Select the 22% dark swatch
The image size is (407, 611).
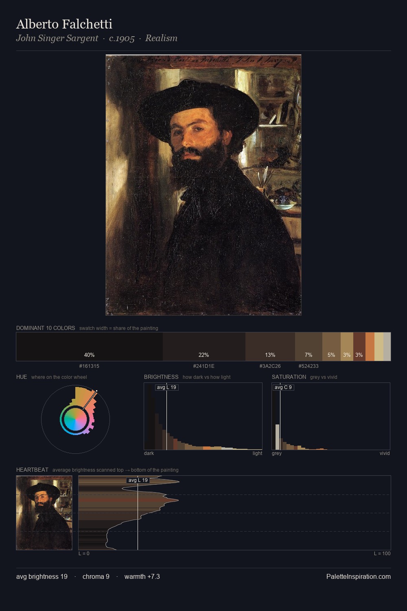[x=204, y=347]
